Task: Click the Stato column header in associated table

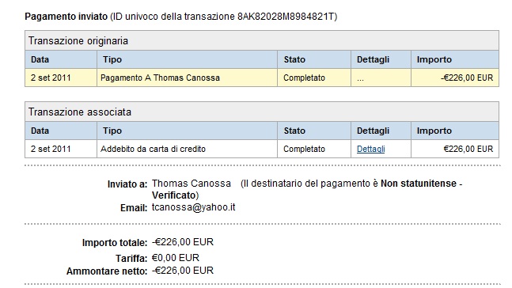Action: coord(314,131)
